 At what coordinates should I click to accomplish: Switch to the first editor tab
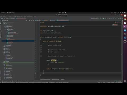click(x=38, y=20)
